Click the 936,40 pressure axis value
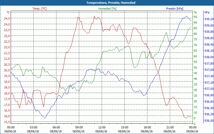The width and height of the screenshot is (214, 134). pyautogui.click(x=209, y=108)
